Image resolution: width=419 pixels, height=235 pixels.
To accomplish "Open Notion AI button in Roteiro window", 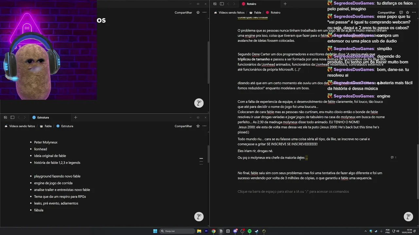I will point(408,216).
